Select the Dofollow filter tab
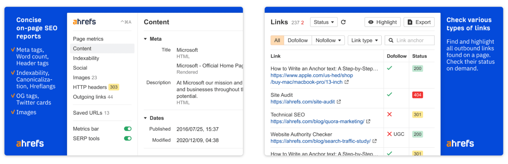The image size is (508, 164). (298, 40)
